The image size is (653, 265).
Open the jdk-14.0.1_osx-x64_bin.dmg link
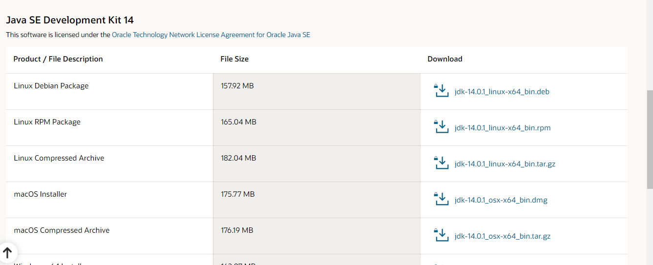[x=501, y=200]
